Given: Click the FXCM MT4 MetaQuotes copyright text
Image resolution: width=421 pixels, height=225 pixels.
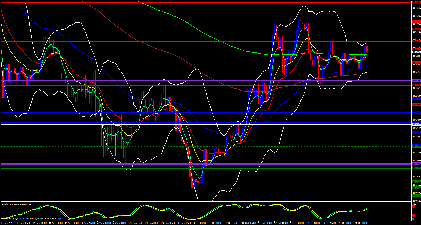Looking at the screenshot, I should pyautogui.click(x=31, y=219).
